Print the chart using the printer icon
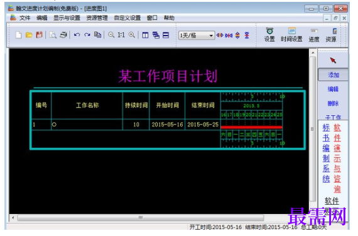Image resolution: width=358 pixels, height=236 pixels. click(x=63, y=35)
